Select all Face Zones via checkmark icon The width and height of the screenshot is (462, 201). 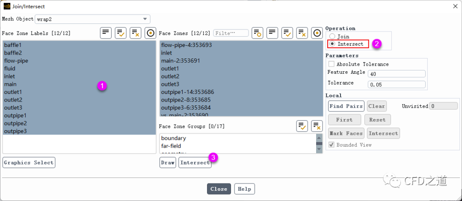pos(287,33)
